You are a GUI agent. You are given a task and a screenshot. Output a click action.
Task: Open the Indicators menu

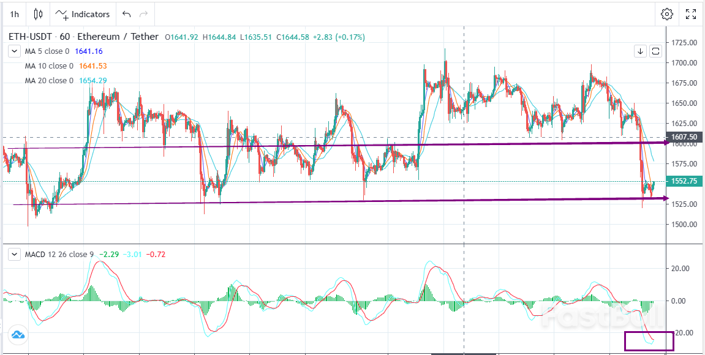tap(82, 14)
